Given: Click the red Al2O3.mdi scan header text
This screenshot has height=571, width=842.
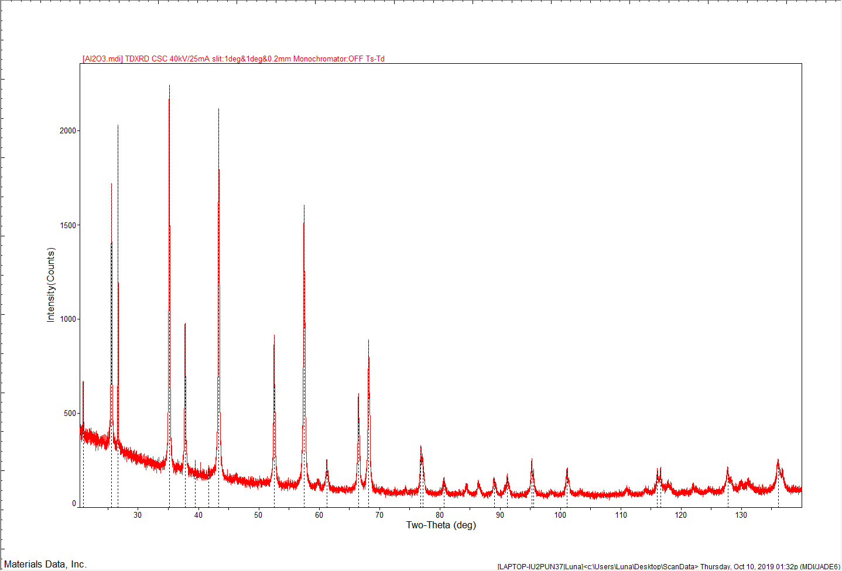Looking at the screenshot, I should pyautogui.click(x=233, y=59).
